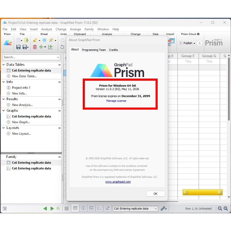
Task: Open the double chevron menu next to Family
Action: coord(59,157)
